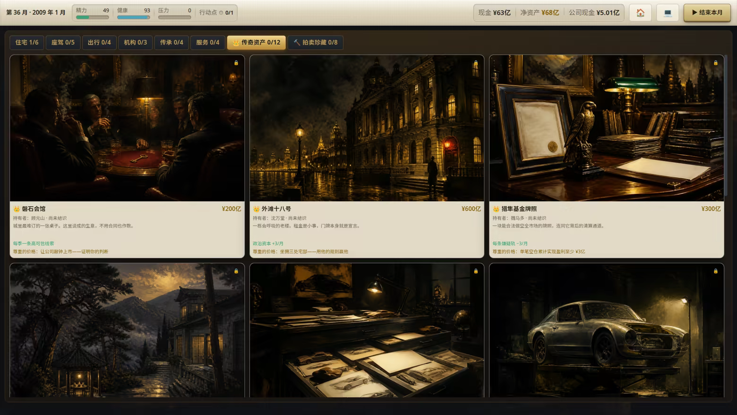Click the 健康 health bar
The width and height of the screenshot is (737, 415).
coord(134,17)
